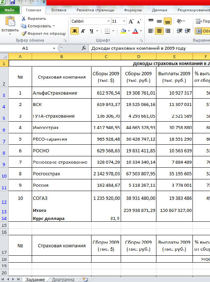Click the Paste clipboard icon
Image resolution: width=210 pixels, height=282 pixels.
tap(10, 21)
